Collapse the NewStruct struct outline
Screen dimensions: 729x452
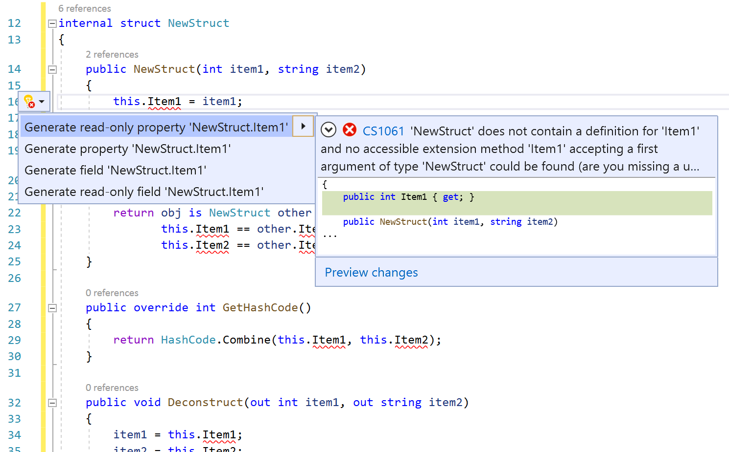52,22
